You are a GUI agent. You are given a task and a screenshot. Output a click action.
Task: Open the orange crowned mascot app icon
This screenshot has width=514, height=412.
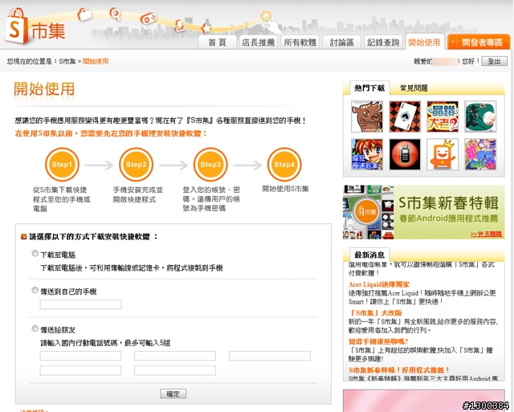pos(443,154)
